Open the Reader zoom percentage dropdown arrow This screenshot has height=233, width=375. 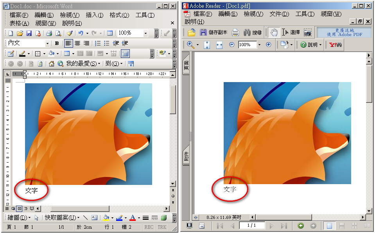tap(259, 45)
